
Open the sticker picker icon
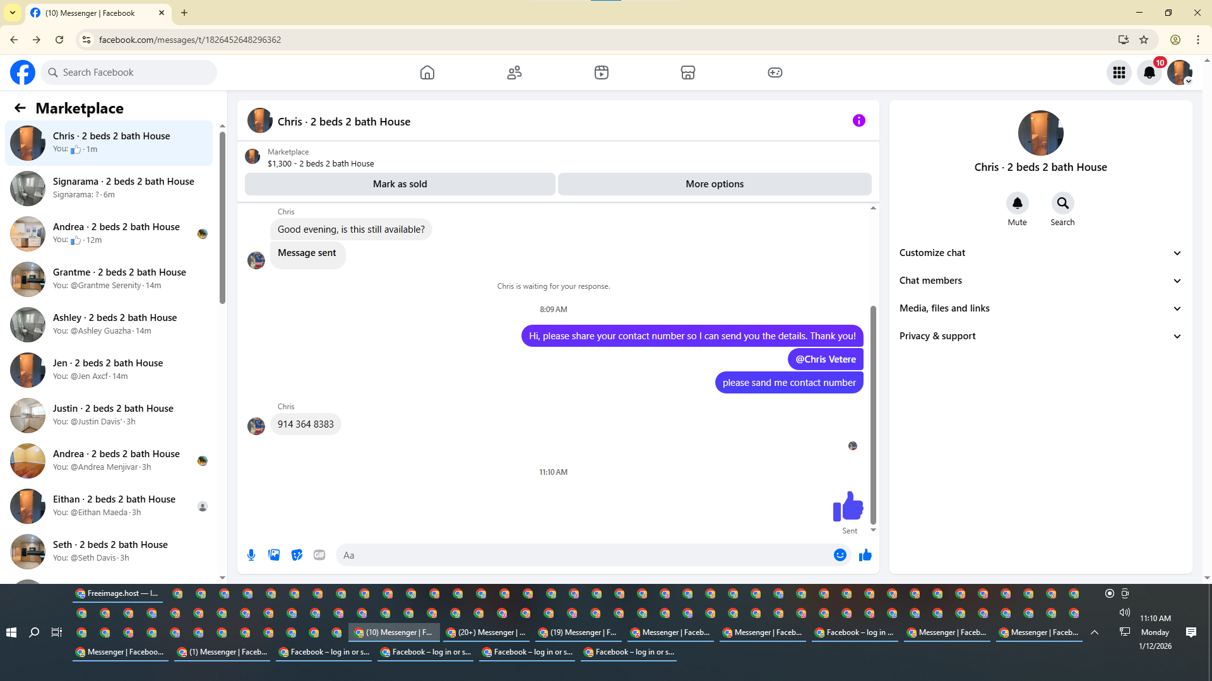pos(297,555)
